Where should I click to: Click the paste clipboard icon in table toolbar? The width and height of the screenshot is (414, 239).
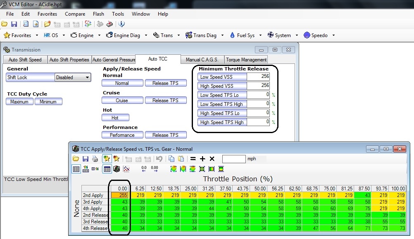(x=181, y=159)
